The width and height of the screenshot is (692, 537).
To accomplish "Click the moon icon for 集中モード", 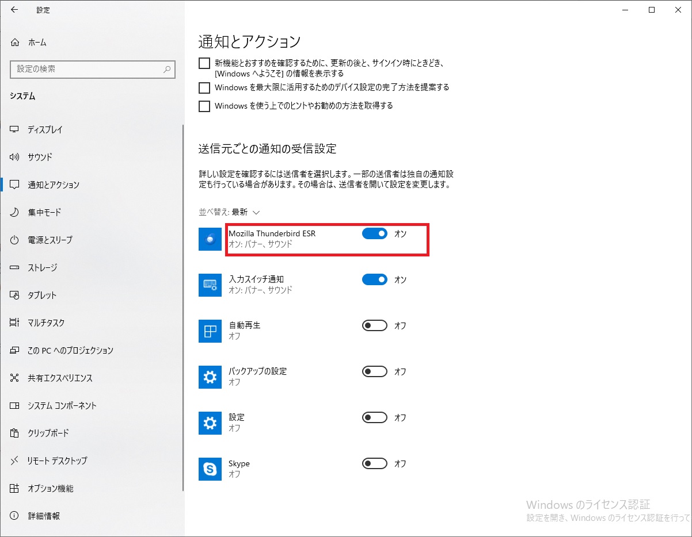I will pos(15,212).
